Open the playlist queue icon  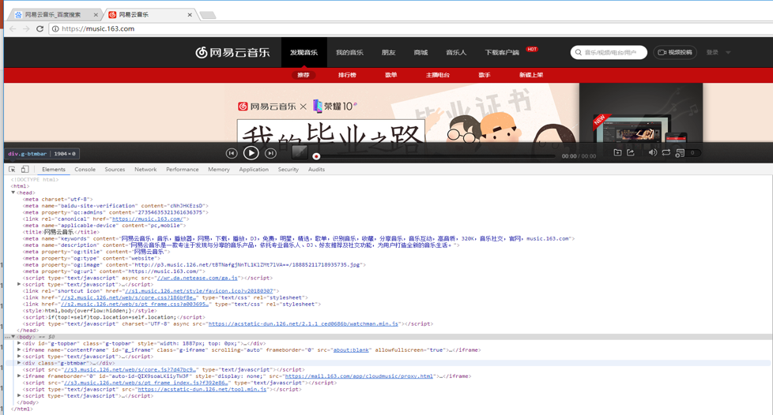click(680, 153)
